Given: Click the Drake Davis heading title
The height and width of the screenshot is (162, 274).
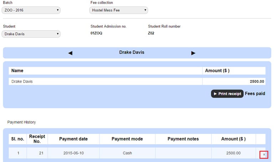Looking at the screenshot, I should 132,52.
